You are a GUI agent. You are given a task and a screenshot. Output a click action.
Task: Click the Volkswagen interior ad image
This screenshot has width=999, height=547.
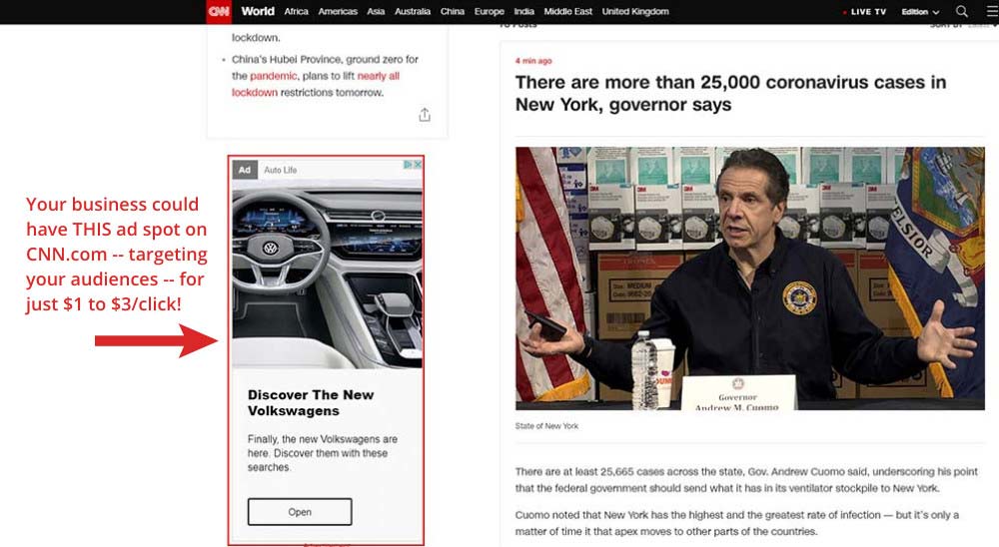coord(327,273)
